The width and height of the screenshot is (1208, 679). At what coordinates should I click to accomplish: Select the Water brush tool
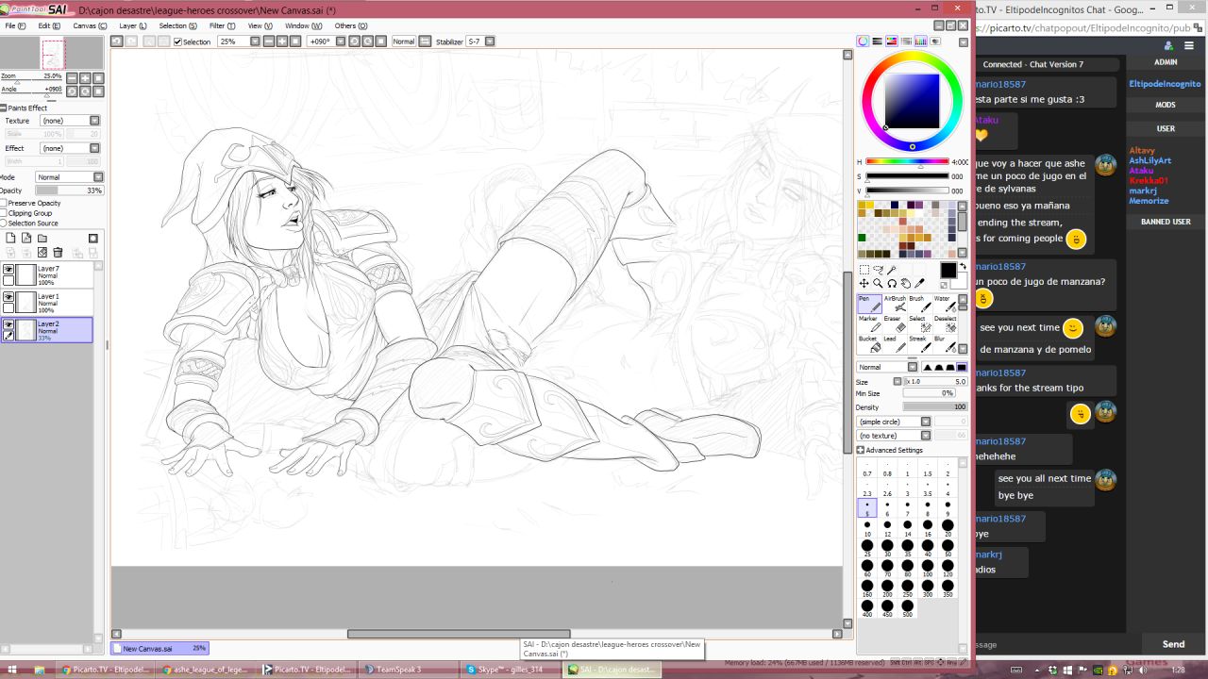tap(946, 304)
